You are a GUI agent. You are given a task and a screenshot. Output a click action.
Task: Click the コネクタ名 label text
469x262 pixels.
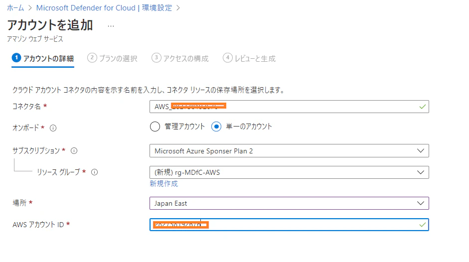click(26, 107)
